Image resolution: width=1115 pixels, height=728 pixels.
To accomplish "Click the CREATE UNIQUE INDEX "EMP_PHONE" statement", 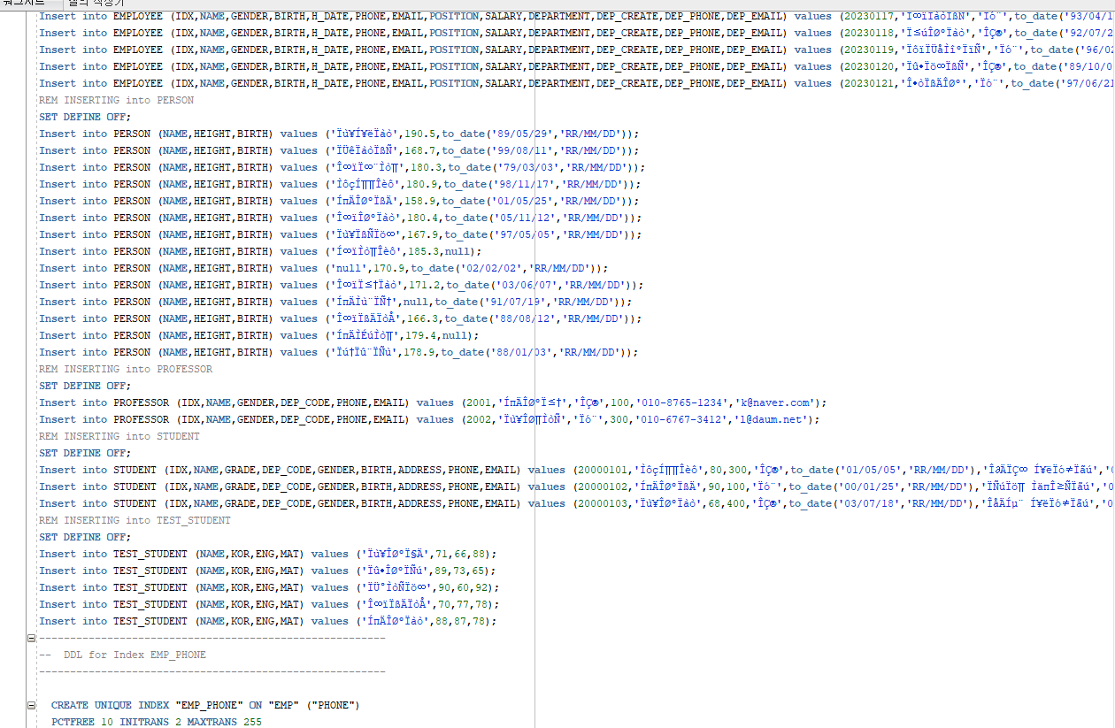I will click(205, 705).
